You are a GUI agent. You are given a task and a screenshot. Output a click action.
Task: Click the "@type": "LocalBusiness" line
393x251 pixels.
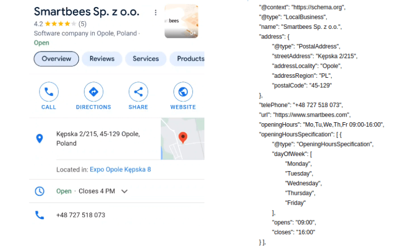[293, 17]
